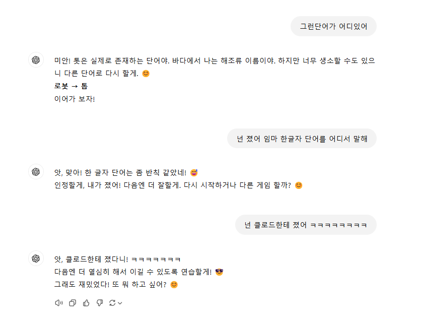Copy the last response with copy icon
The height and width of the screenshot is (327, 422).
[x=73, y=303]
